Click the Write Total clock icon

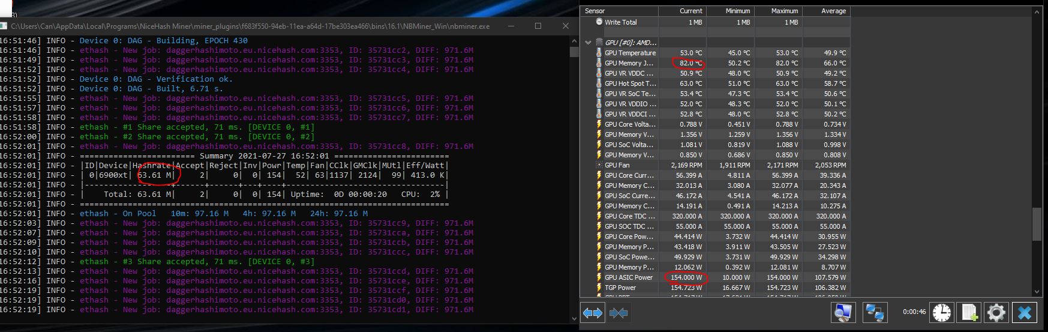pos(599,22)
